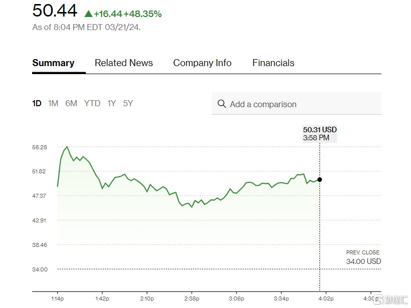Show the YTD chart range
411x308 pixels.
click(92, 104)
